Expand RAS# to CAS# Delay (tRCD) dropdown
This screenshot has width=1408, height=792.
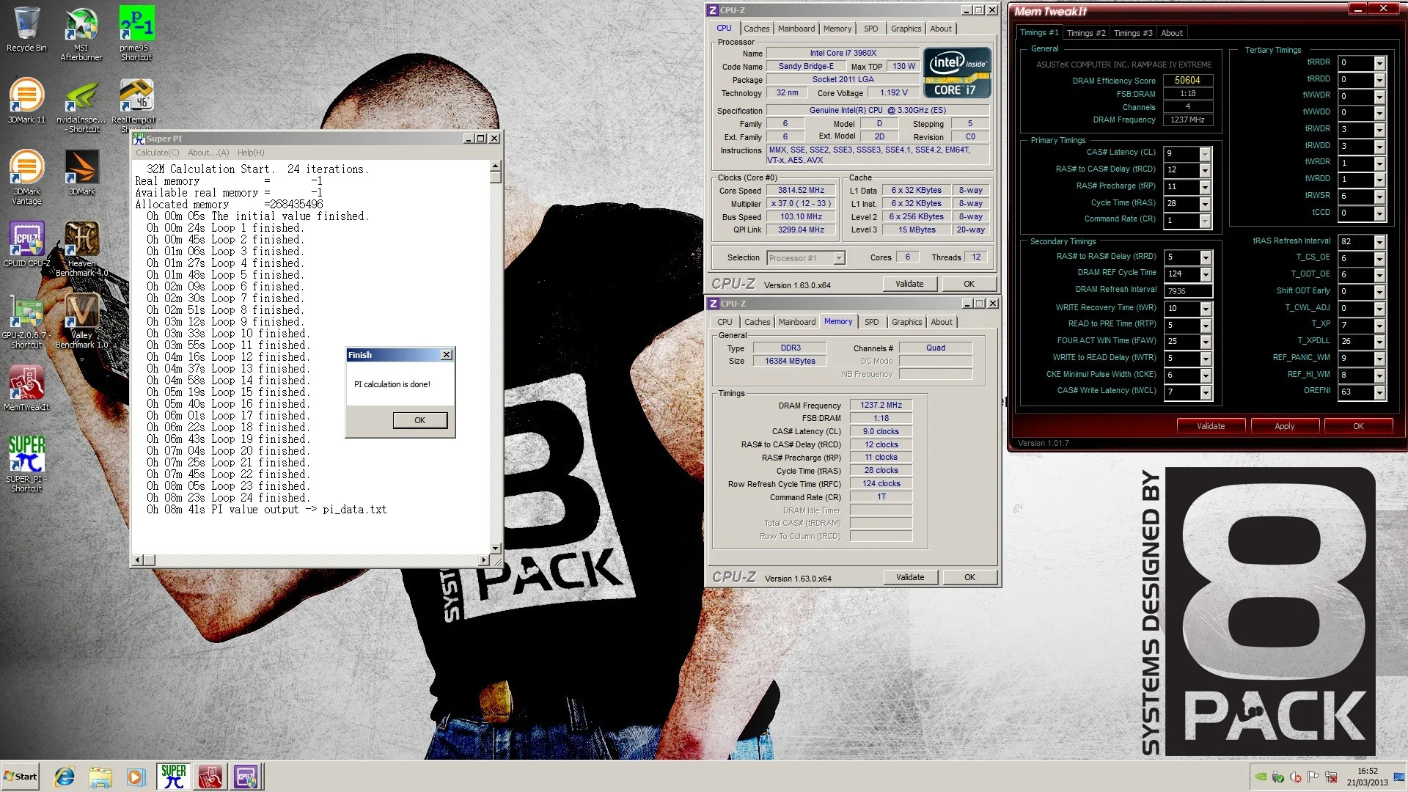pos(1204,170)
